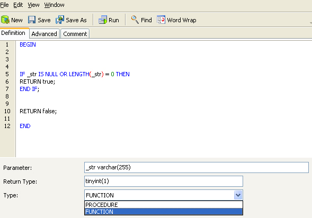Click the RETURN false; line
312x218 pixels.
(38, 111)
